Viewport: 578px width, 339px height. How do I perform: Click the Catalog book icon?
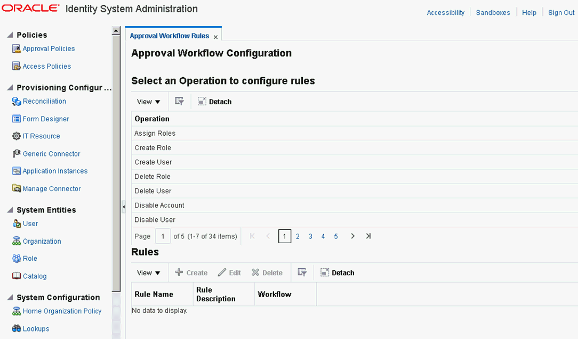[16, 276]
